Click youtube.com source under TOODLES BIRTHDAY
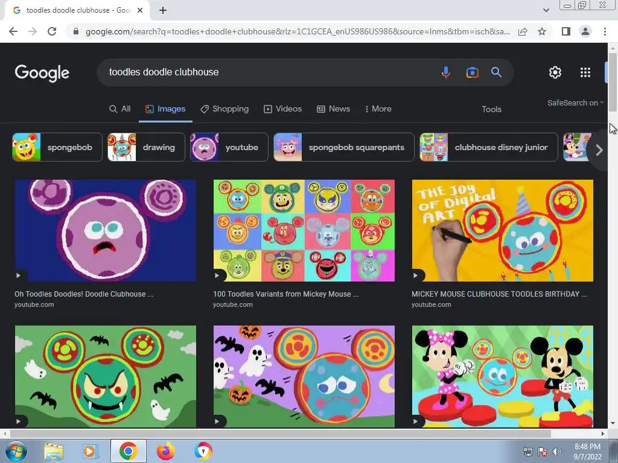Viewport: 618px width, 463px height. [432, 304]
